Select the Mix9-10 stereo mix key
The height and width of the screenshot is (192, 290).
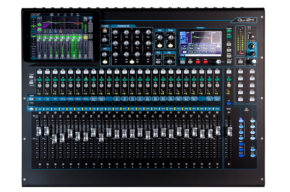[x=241, y=156]
